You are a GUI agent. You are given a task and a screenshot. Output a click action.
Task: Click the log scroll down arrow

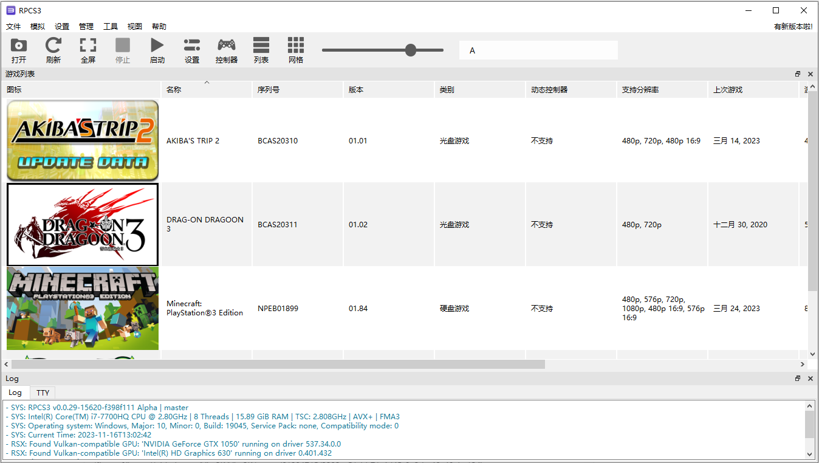810,454
